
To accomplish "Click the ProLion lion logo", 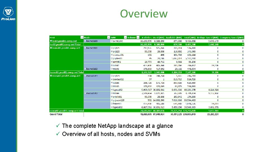I will click(8, 14).
